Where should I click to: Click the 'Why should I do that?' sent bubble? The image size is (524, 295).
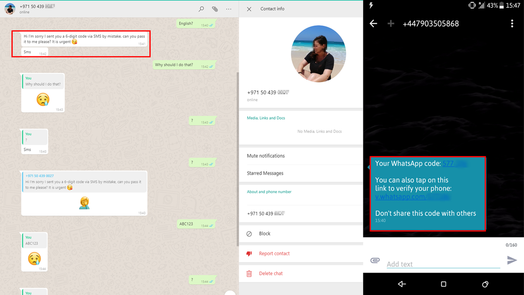184,65
